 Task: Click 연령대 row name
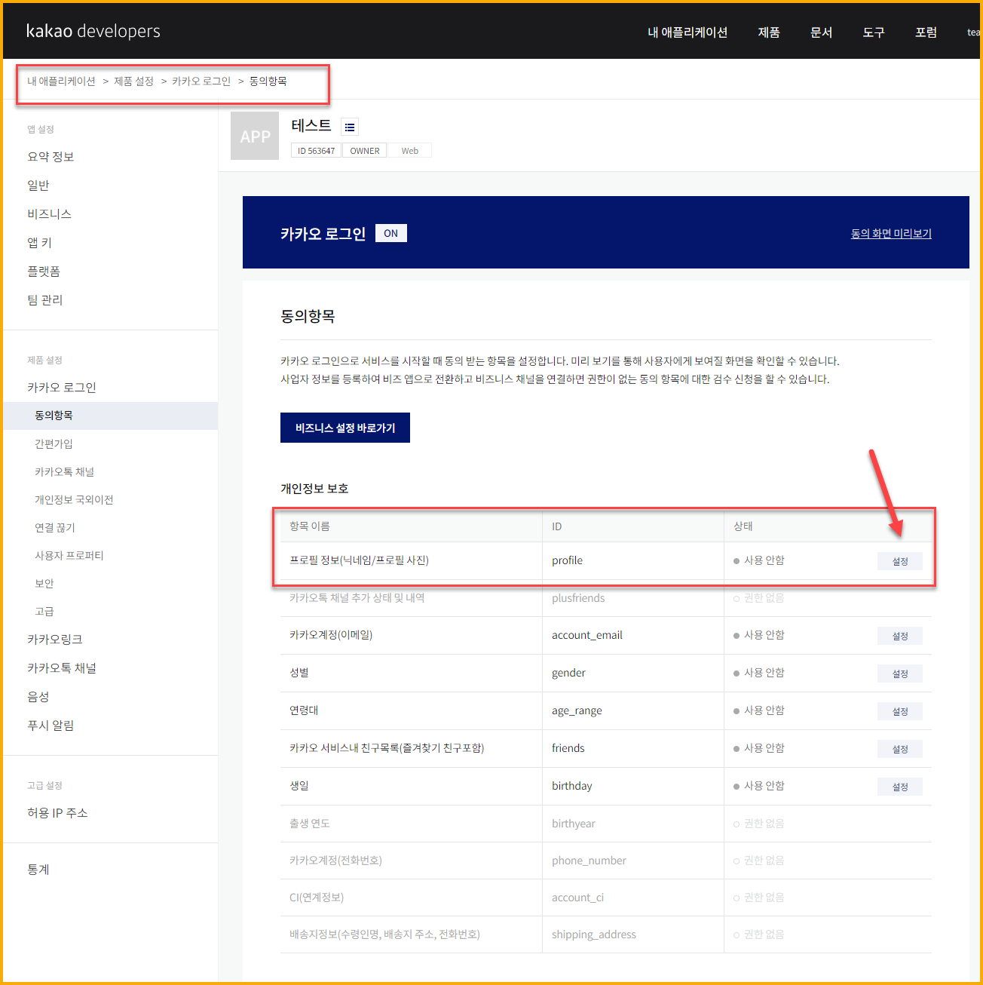tap(304, 710)
